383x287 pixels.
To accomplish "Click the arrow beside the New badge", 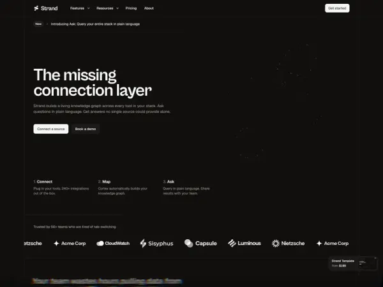I will [47, 24].
